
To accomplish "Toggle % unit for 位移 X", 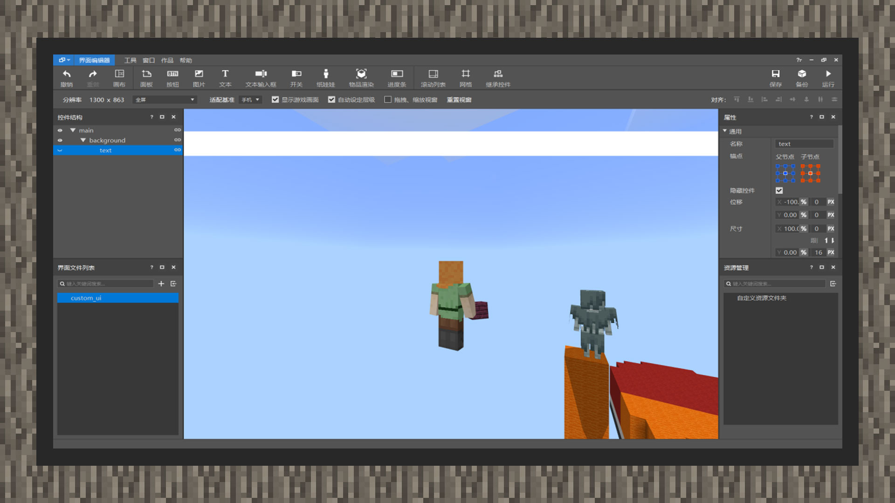I will click(804, 202).
